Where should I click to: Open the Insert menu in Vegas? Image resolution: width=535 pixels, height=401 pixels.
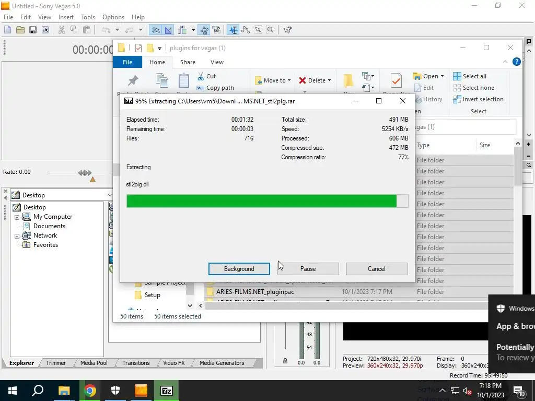click(66, 17)
